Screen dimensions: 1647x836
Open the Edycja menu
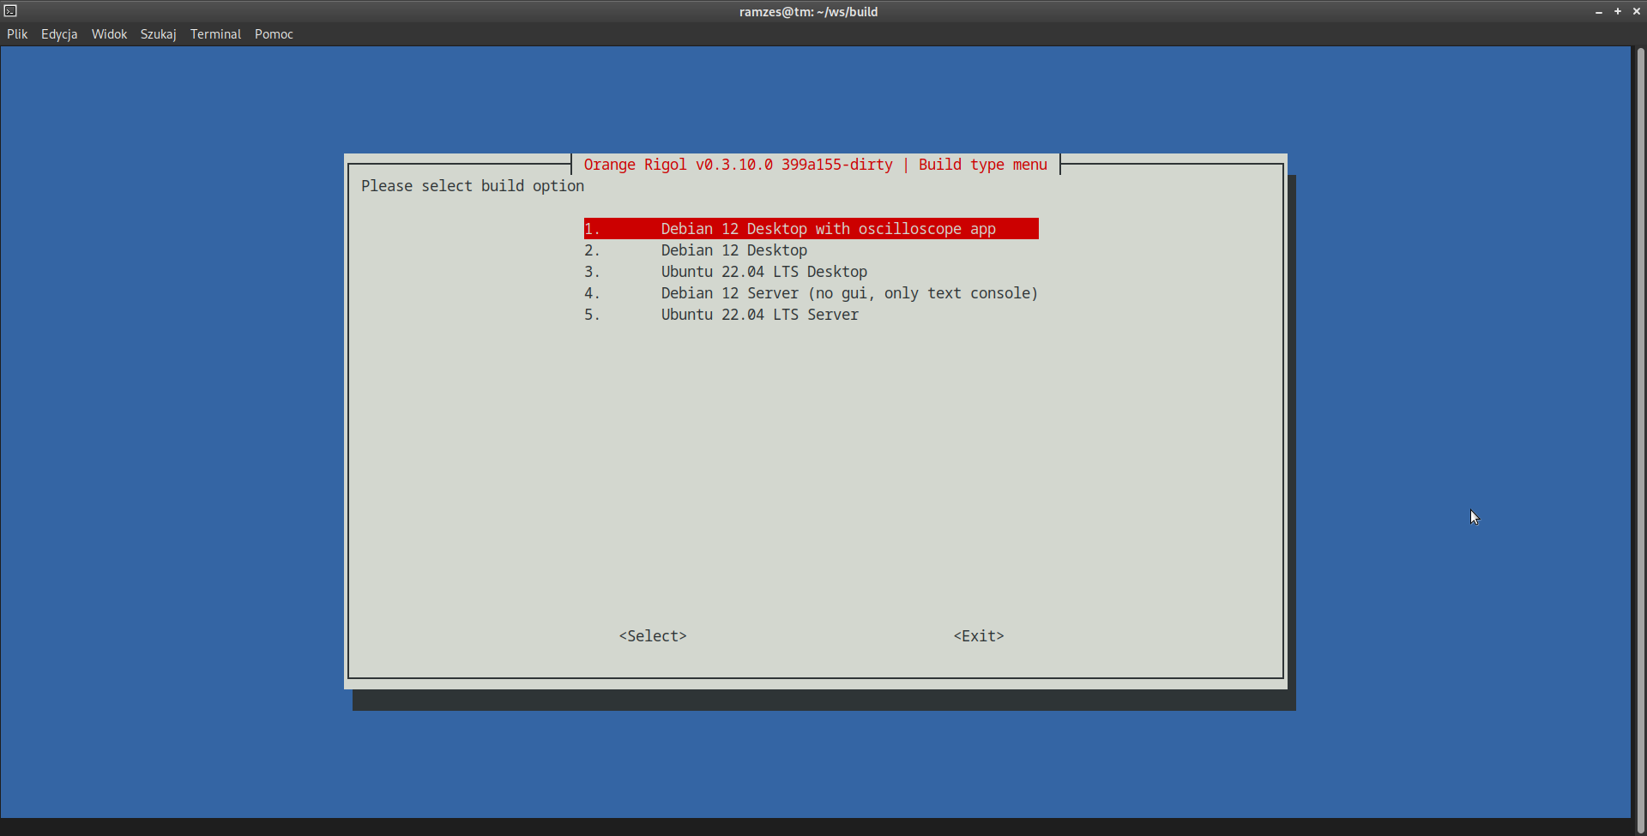click(x=59, y=34)
